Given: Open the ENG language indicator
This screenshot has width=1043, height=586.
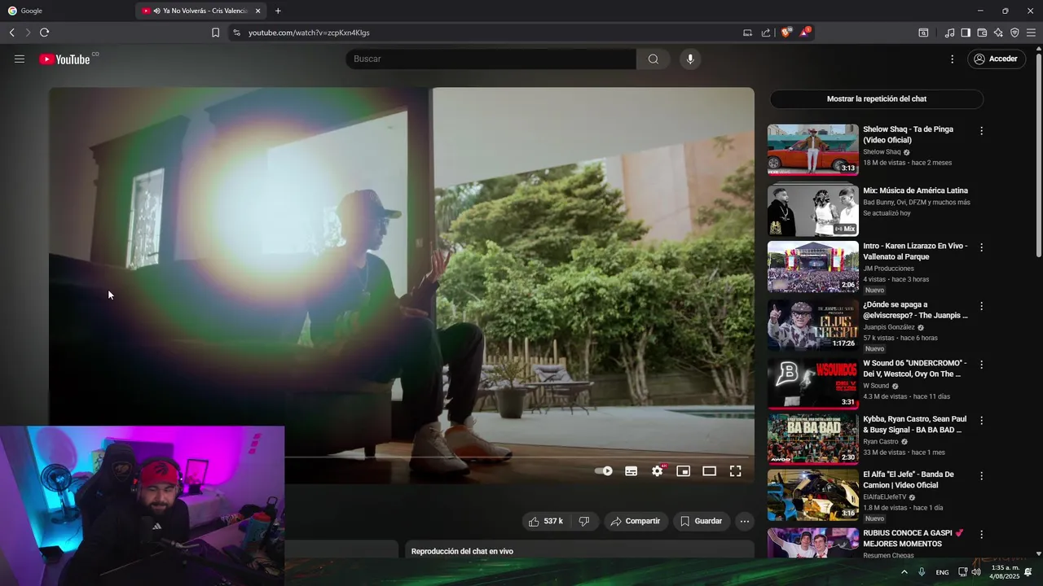Looking at the screenshot, I should (x=942, y=572).
